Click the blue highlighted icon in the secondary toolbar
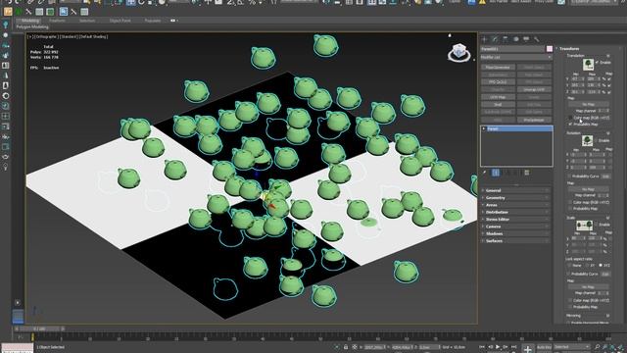 (x=63, y=12)
